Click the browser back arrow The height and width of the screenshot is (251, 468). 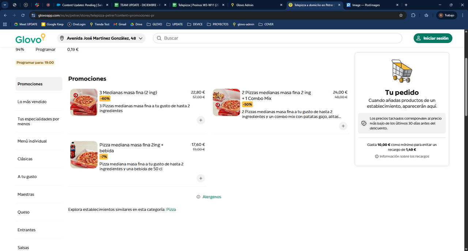point(5,15)
